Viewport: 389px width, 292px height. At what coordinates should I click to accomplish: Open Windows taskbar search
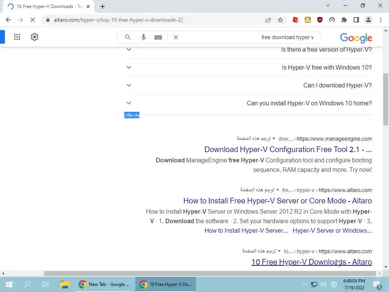pos(27,284)
